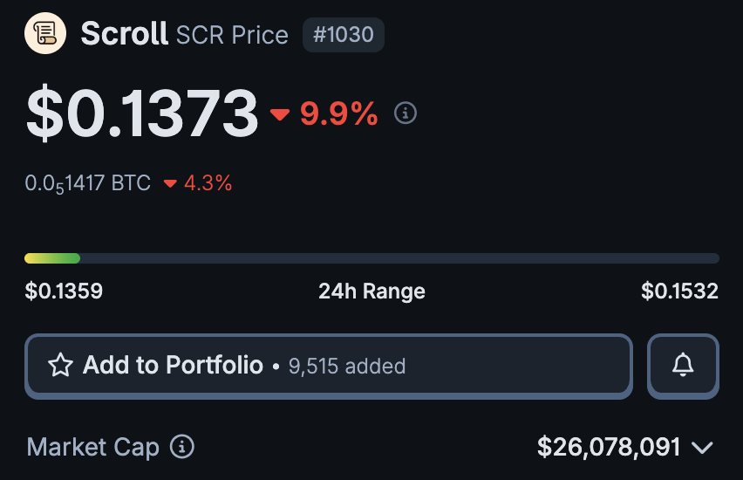Click the SCR Price label
The height and width of the screenshot is (480, 743).
point(232,35)
